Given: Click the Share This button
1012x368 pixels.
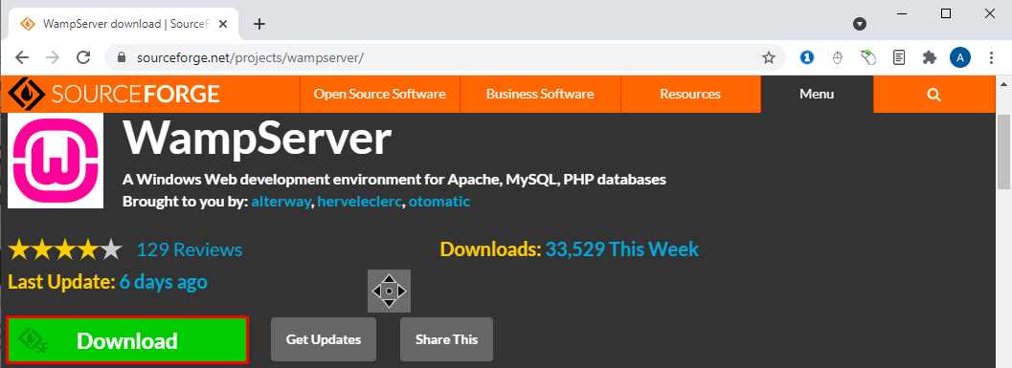Looking at the screenshot, I should pos(446,339).
